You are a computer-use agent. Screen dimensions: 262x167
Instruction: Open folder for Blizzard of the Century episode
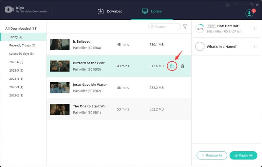[x=172, y=66]
